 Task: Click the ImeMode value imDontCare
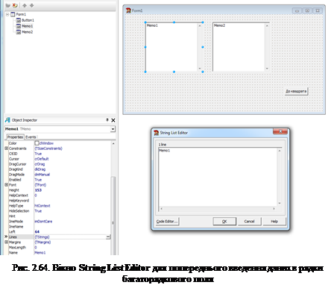43,222
